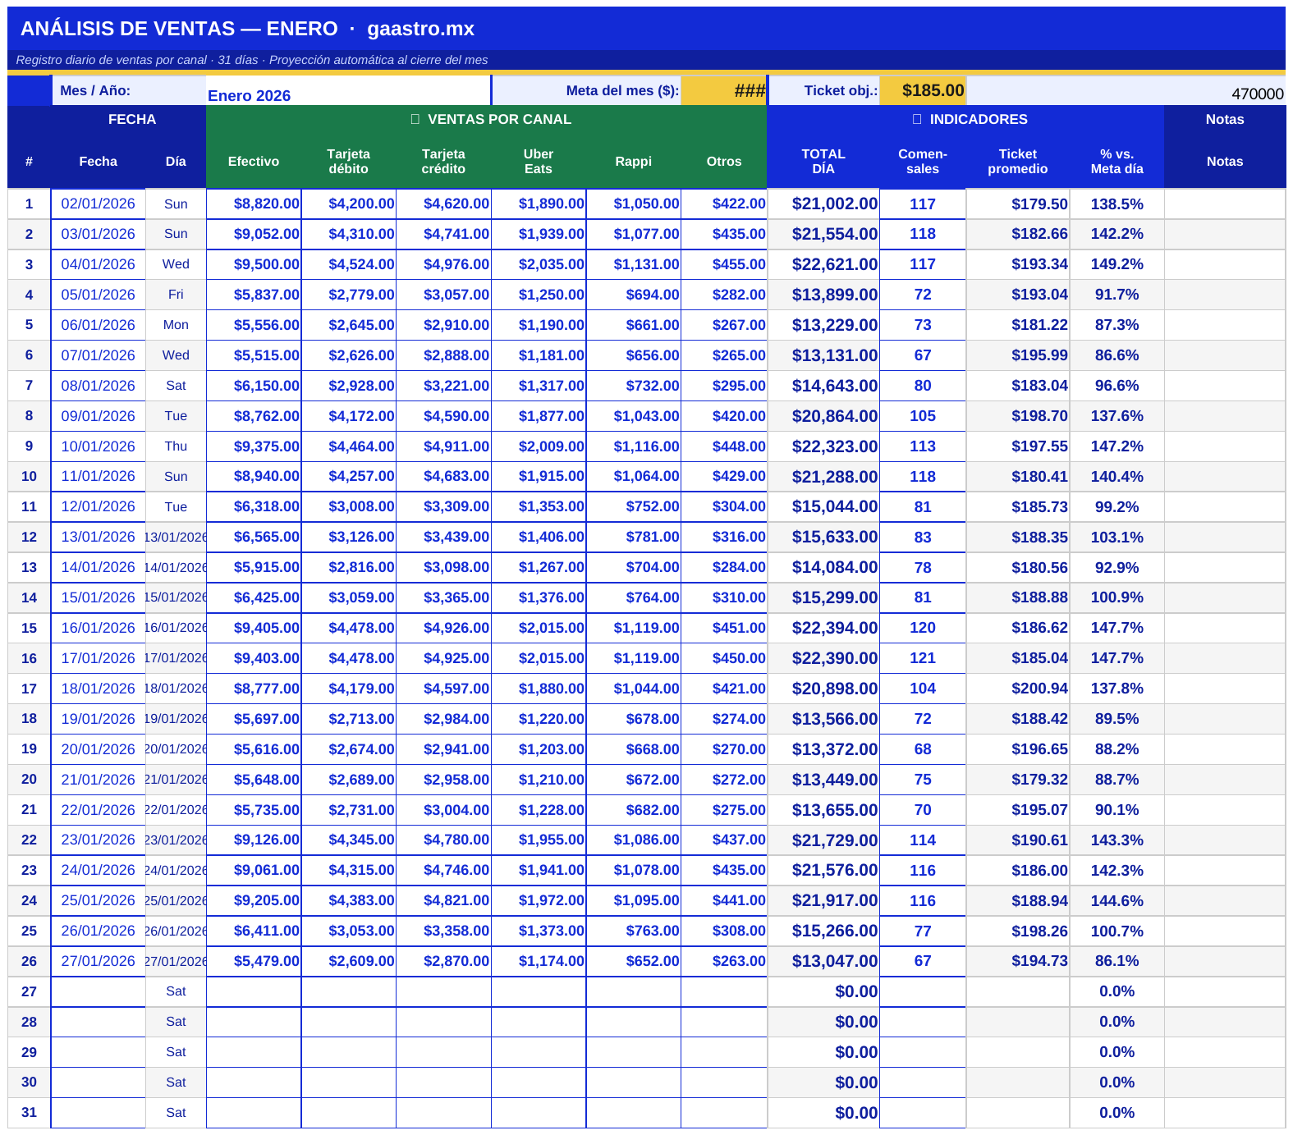Click the 'Tarjeta crédito' column header

tap(443, 161)
